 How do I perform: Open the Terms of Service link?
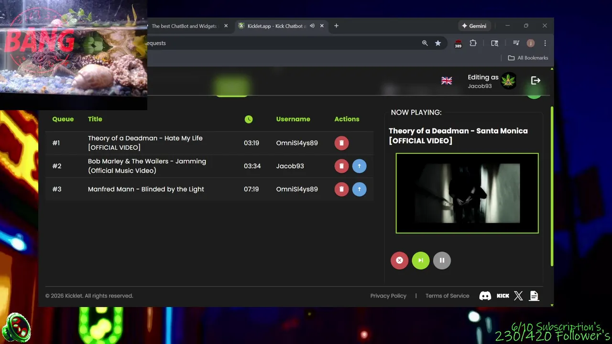448,296
